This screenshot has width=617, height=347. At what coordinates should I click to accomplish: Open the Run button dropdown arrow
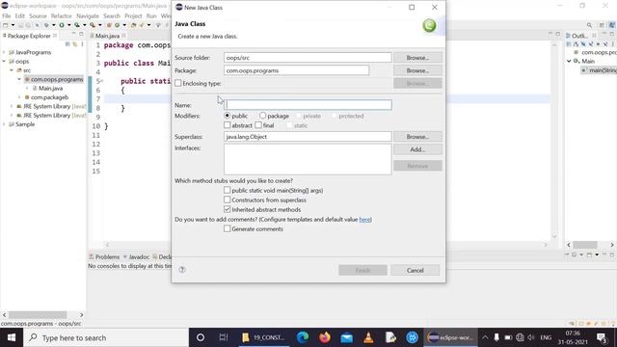[68, 25]
